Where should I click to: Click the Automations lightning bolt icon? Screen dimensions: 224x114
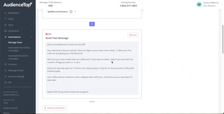(6, 37)
